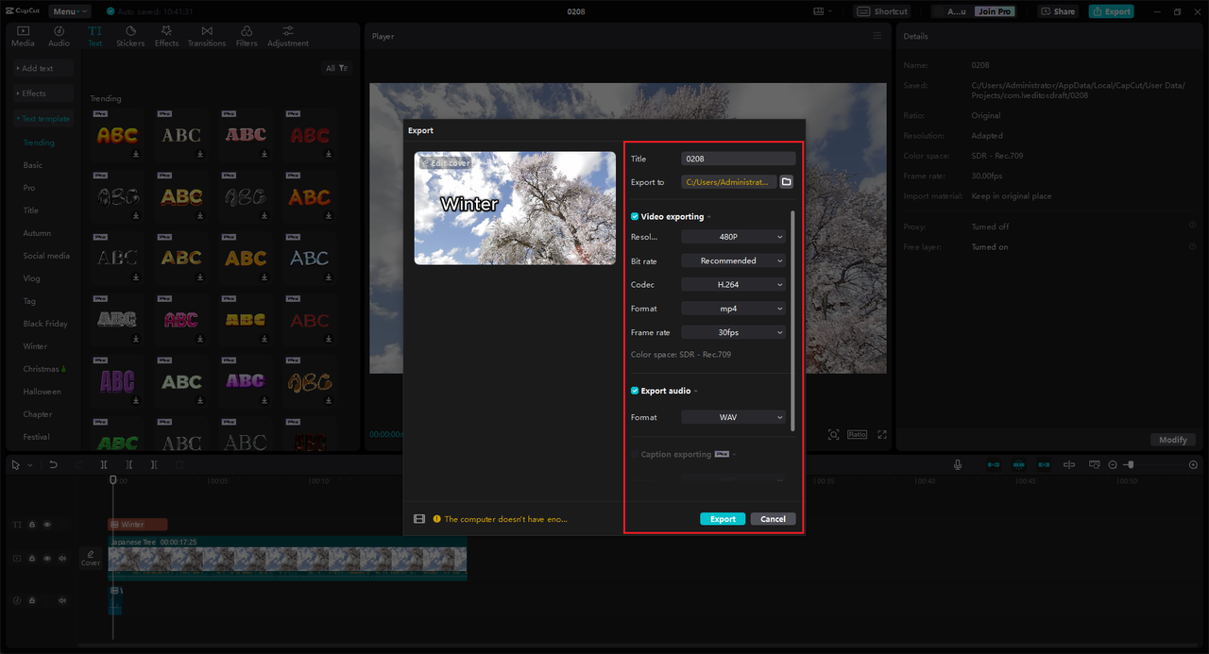This screenshot has height=654, width=1209.
Task: Select the Winter text clip on timeline
Action: point(137,525)
